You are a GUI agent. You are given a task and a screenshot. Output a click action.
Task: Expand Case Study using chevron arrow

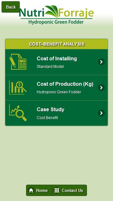[x=101, y=113]
